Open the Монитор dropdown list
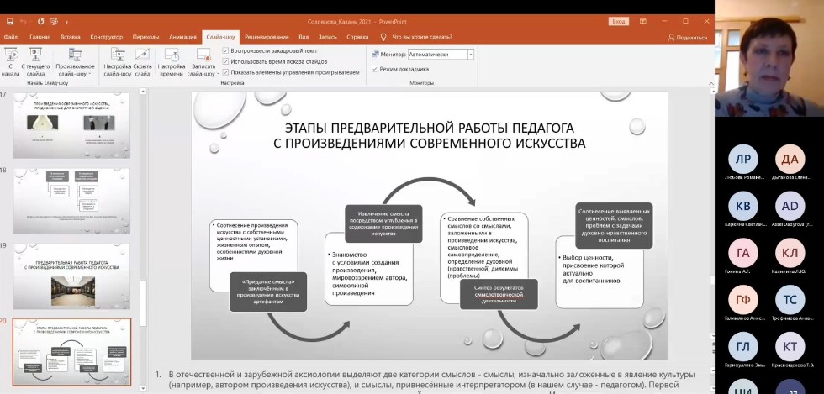Image resolution: width=824 pixels, height=394 pixels. [470, 54]
